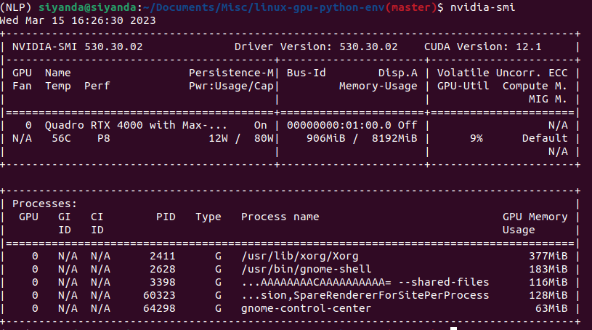The height and width of the screenshot is (330, 592).
Task: Click the 'Driver Version: 530.30.02' text
Action: (316, 47)
